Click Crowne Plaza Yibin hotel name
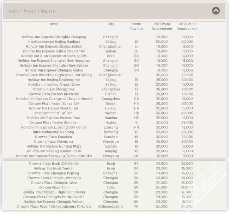 click(54, 187)
